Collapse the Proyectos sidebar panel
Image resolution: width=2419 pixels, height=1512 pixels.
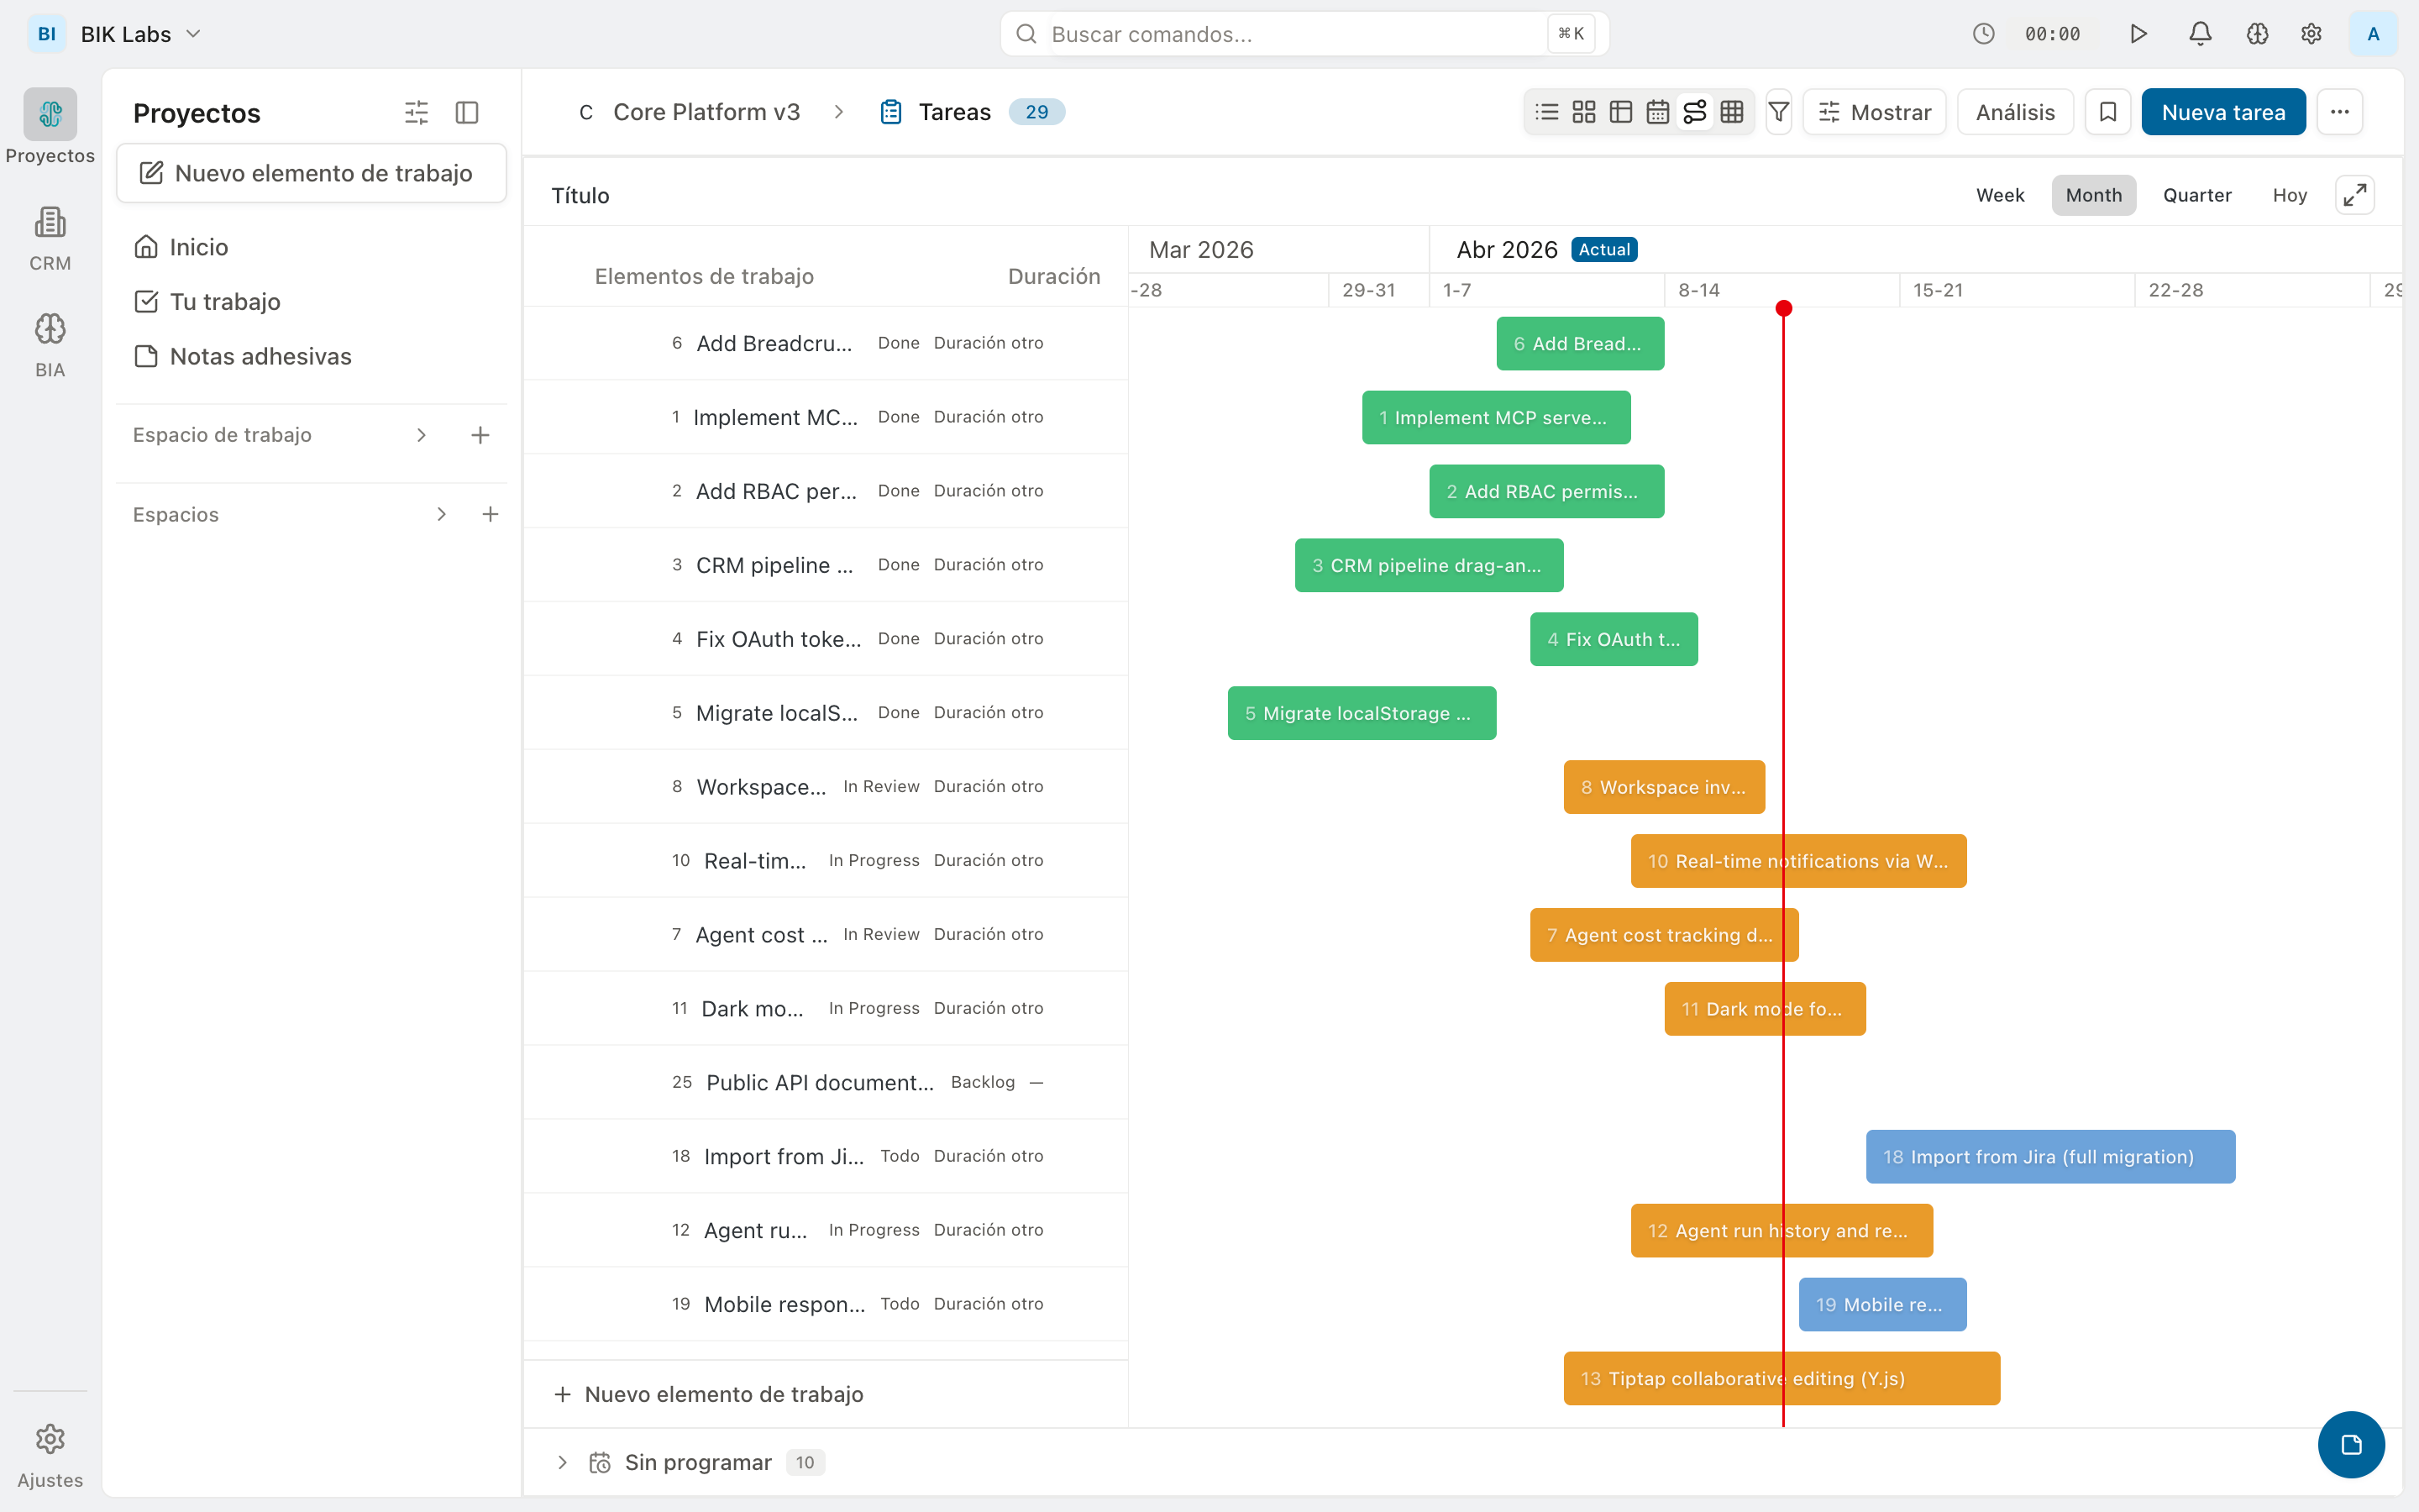pos(467,113)
